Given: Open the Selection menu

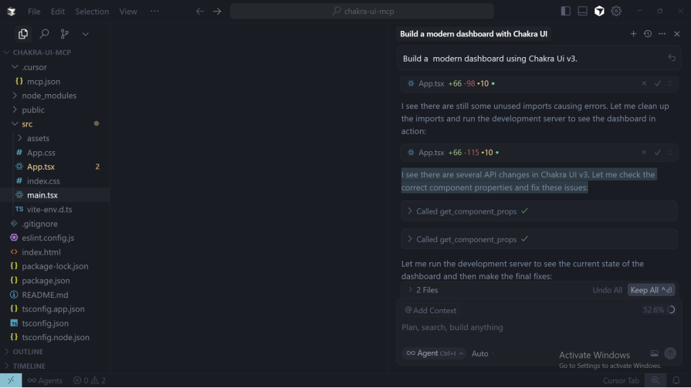Looking at the screenshot, I should point(92,12).
